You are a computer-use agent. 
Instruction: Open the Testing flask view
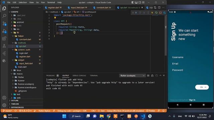coord(4,46)
